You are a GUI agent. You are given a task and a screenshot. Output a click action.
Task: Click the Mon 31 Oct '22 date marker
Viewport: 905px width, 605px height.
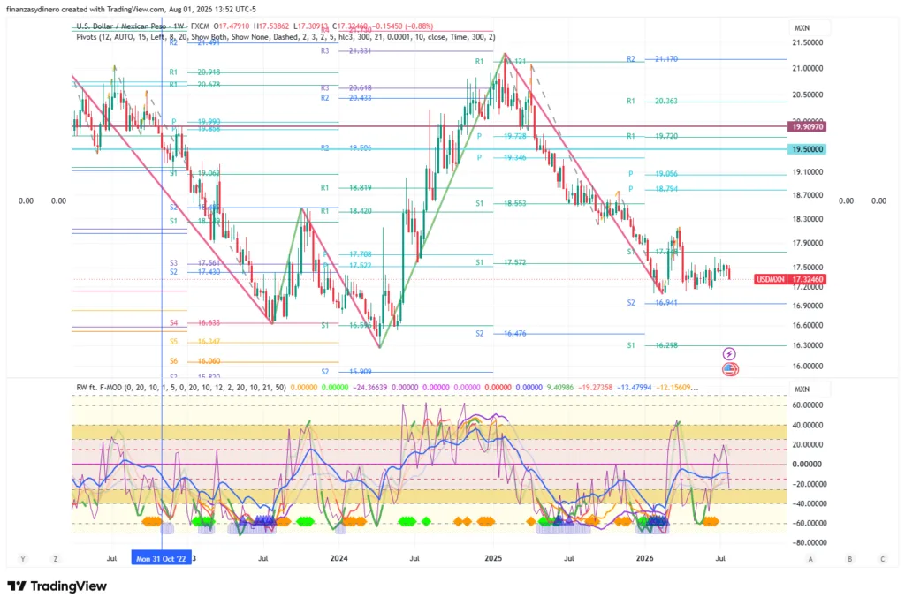161,558
